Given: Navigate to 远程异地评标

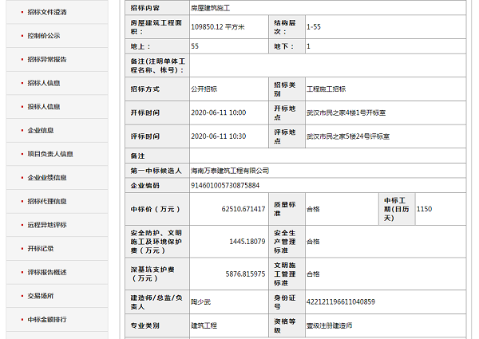Looking at the screenshot, I should pos(47,225).
